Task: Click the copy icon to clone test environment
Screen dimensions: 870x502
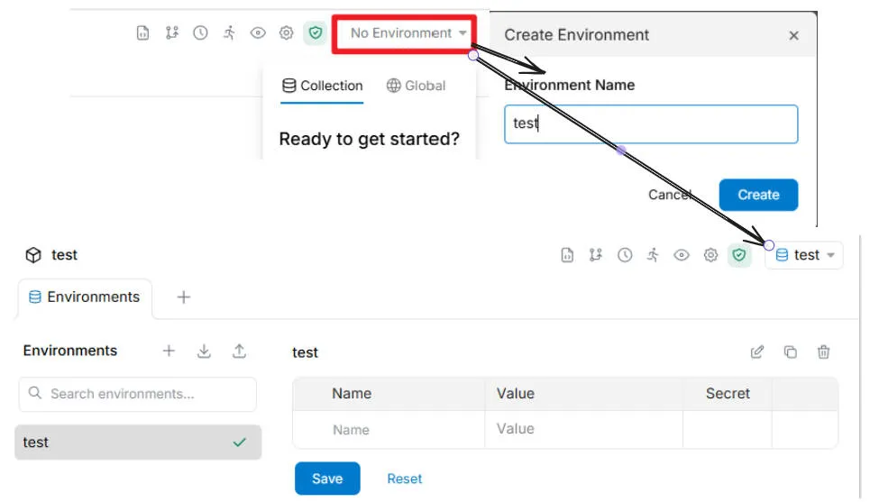Action: click(x=791, y=352)
